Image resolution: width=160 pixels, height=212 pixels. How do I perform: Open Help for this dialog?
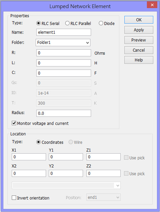point(139,60)
